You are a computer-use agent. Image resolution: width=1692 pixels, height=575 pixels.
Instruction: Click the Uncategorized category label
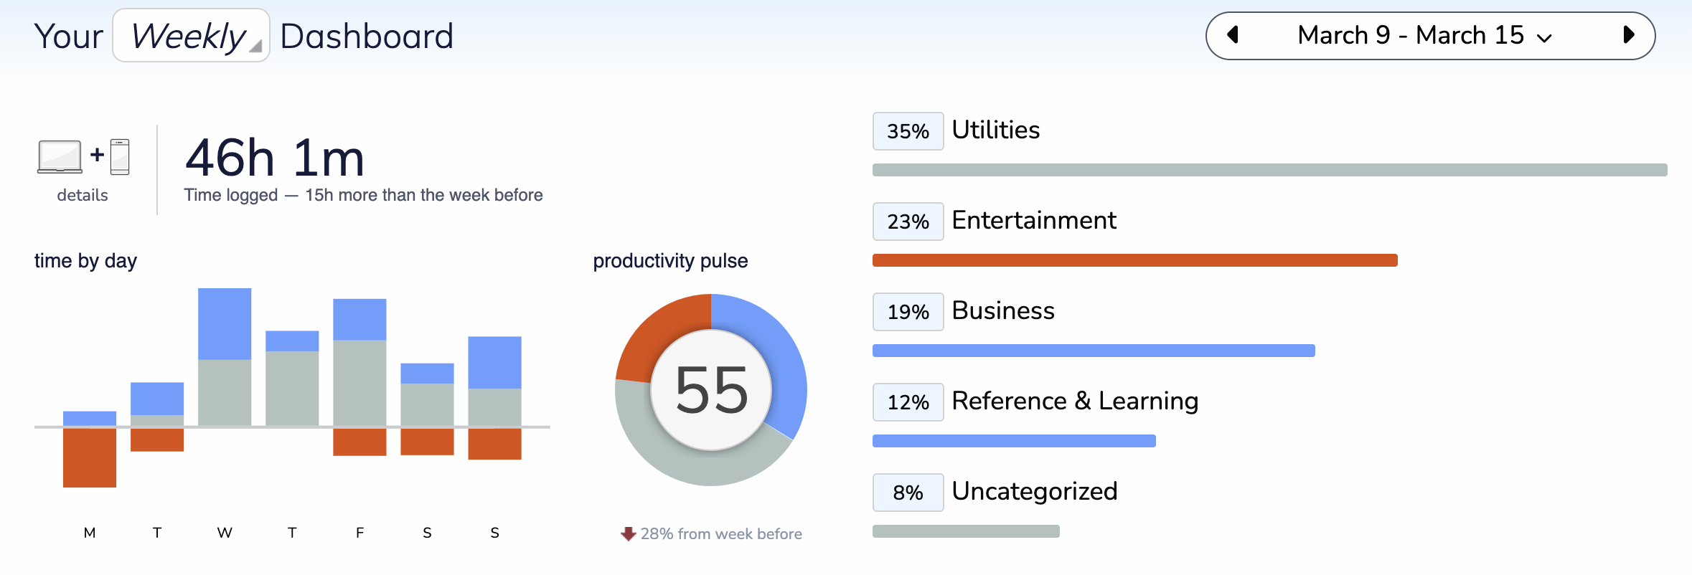click(x=1034, y=492)
